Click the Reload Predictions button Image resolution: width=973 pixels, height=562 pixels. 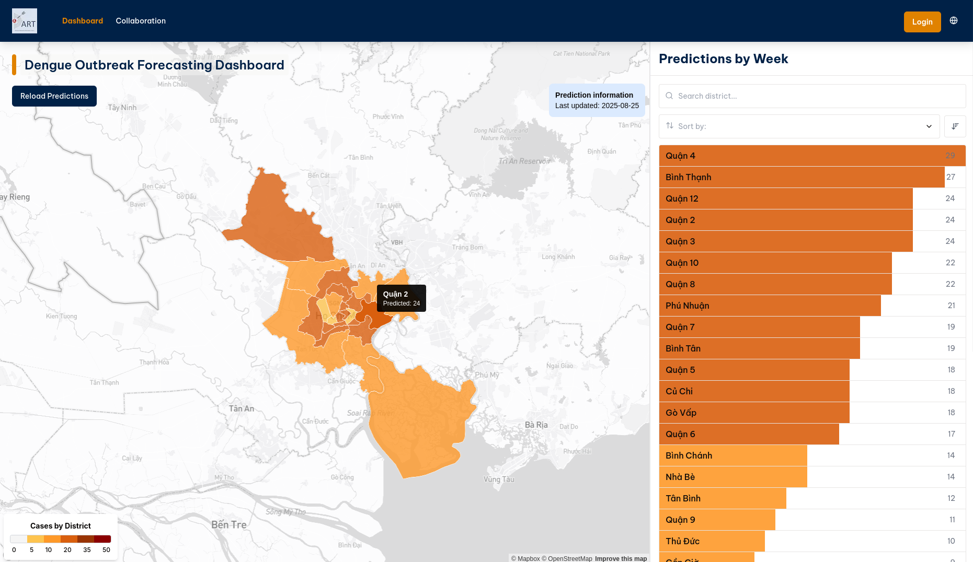(54, 96)
